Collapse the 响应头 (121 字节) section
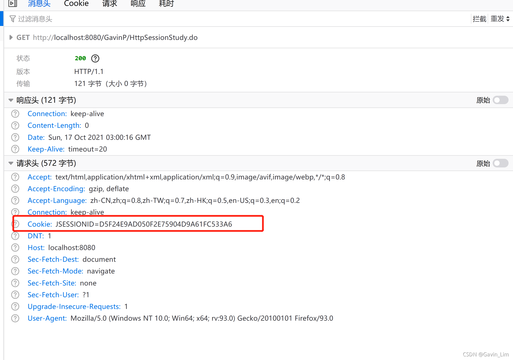The height and width of the screenshot is (360, 513). pos(11,100)
